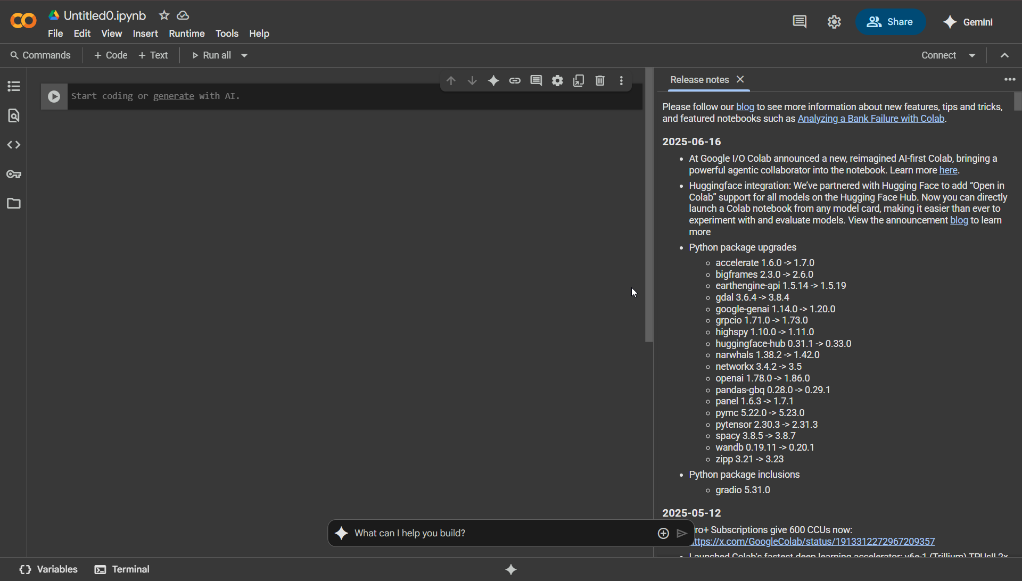1022x581 pixels.
Task: Click Gemini sparkle icon in cell toolbar
Action: coord(493,80)
